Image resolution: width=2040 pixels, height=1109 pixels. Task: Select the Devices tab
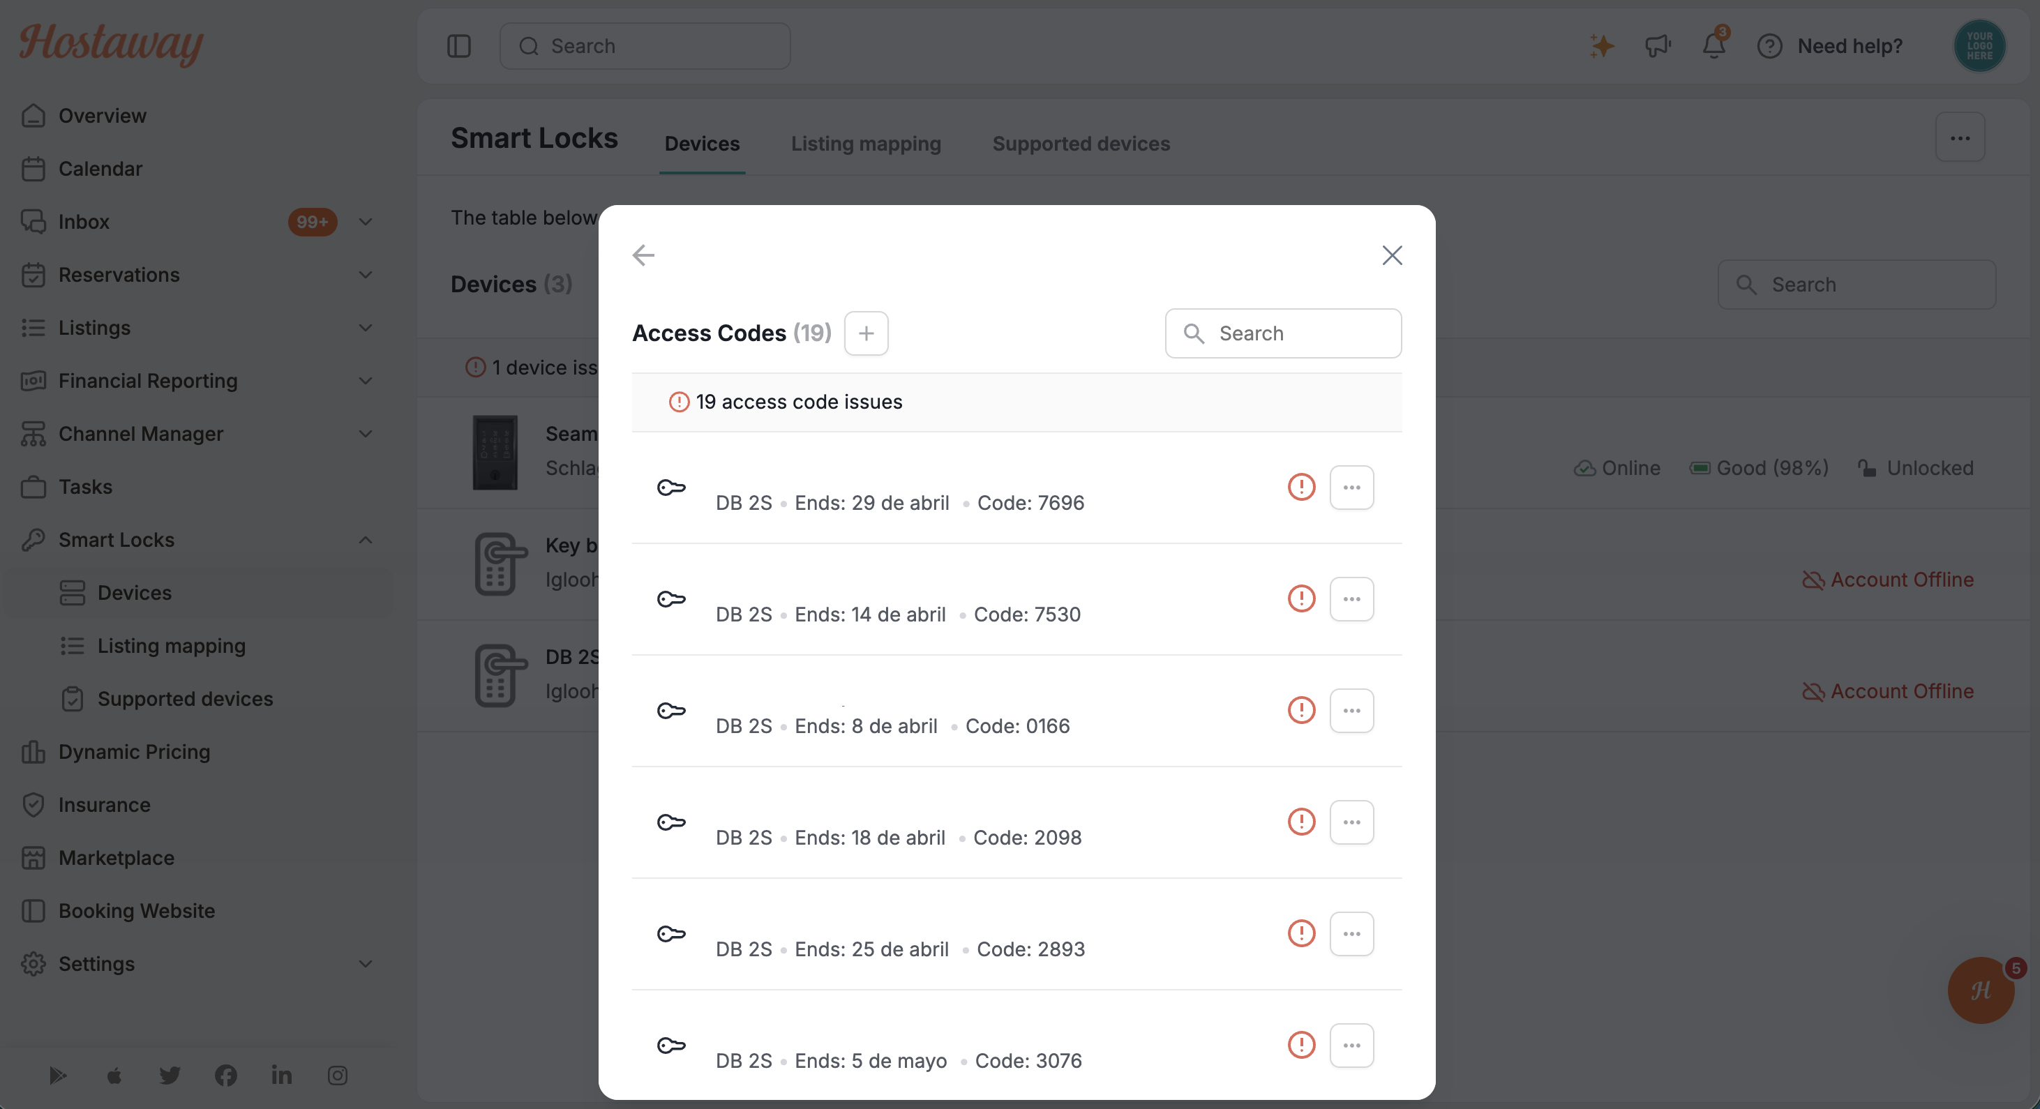[702, 143]
